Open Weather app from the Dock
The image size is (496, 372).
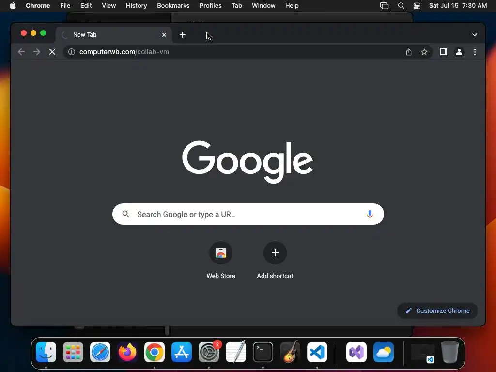[x=384, y=352]
